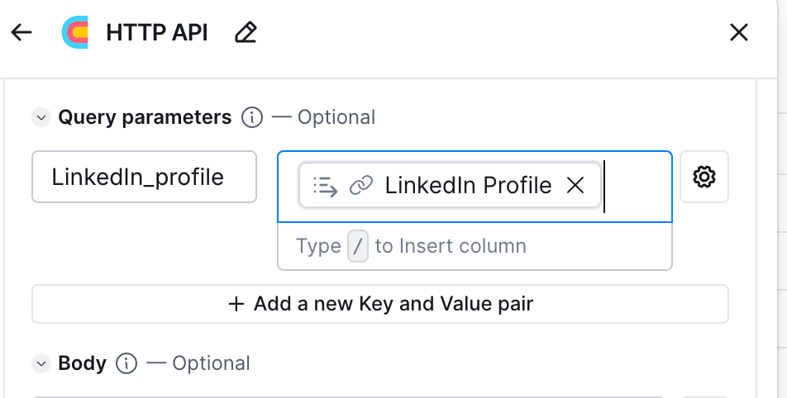Rename HTTP API with the pencil icon
The width and height of the screenshot is (787, 398).
click(x=246, y=32)
